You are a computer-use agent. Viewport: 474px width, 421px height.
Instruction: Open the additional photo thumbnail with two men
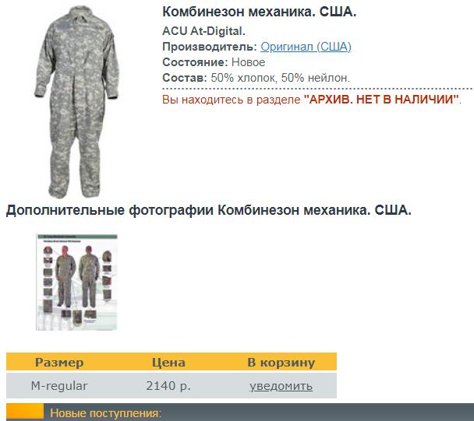[x=76, y=282]
